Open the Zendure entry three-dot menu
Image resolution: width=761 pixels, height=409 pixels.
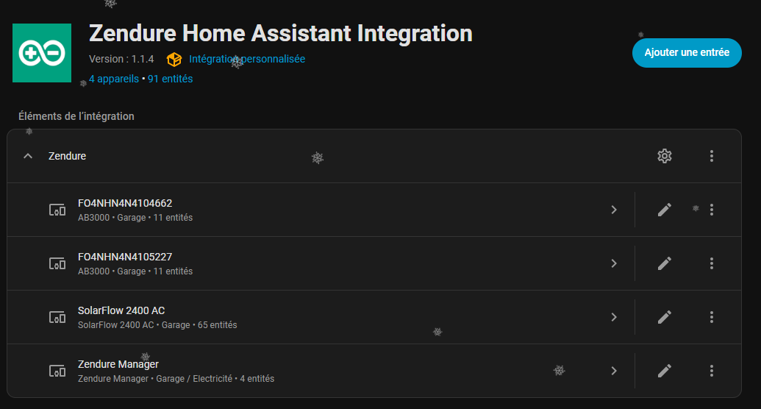[x=711, y=156]
